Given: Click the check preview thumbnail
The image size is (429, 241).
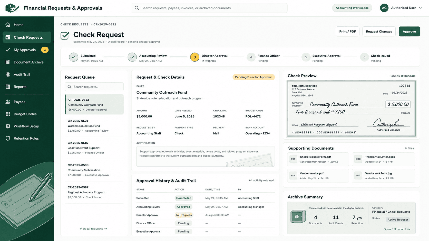Looking at the screenshot, I should tap(351, 109).
